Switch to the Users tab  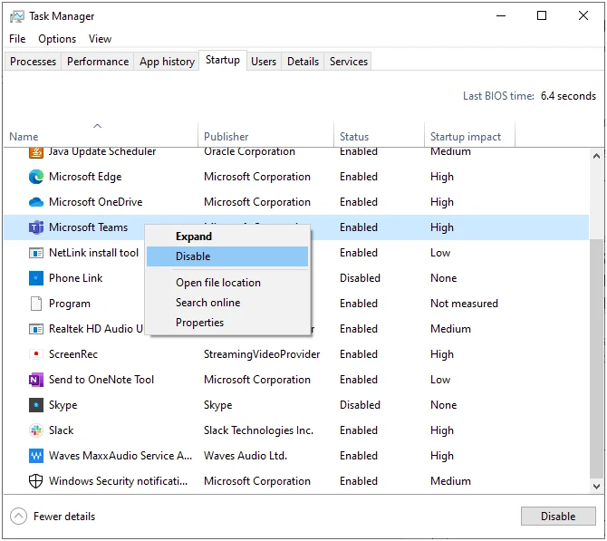click(x=264, y=62)
